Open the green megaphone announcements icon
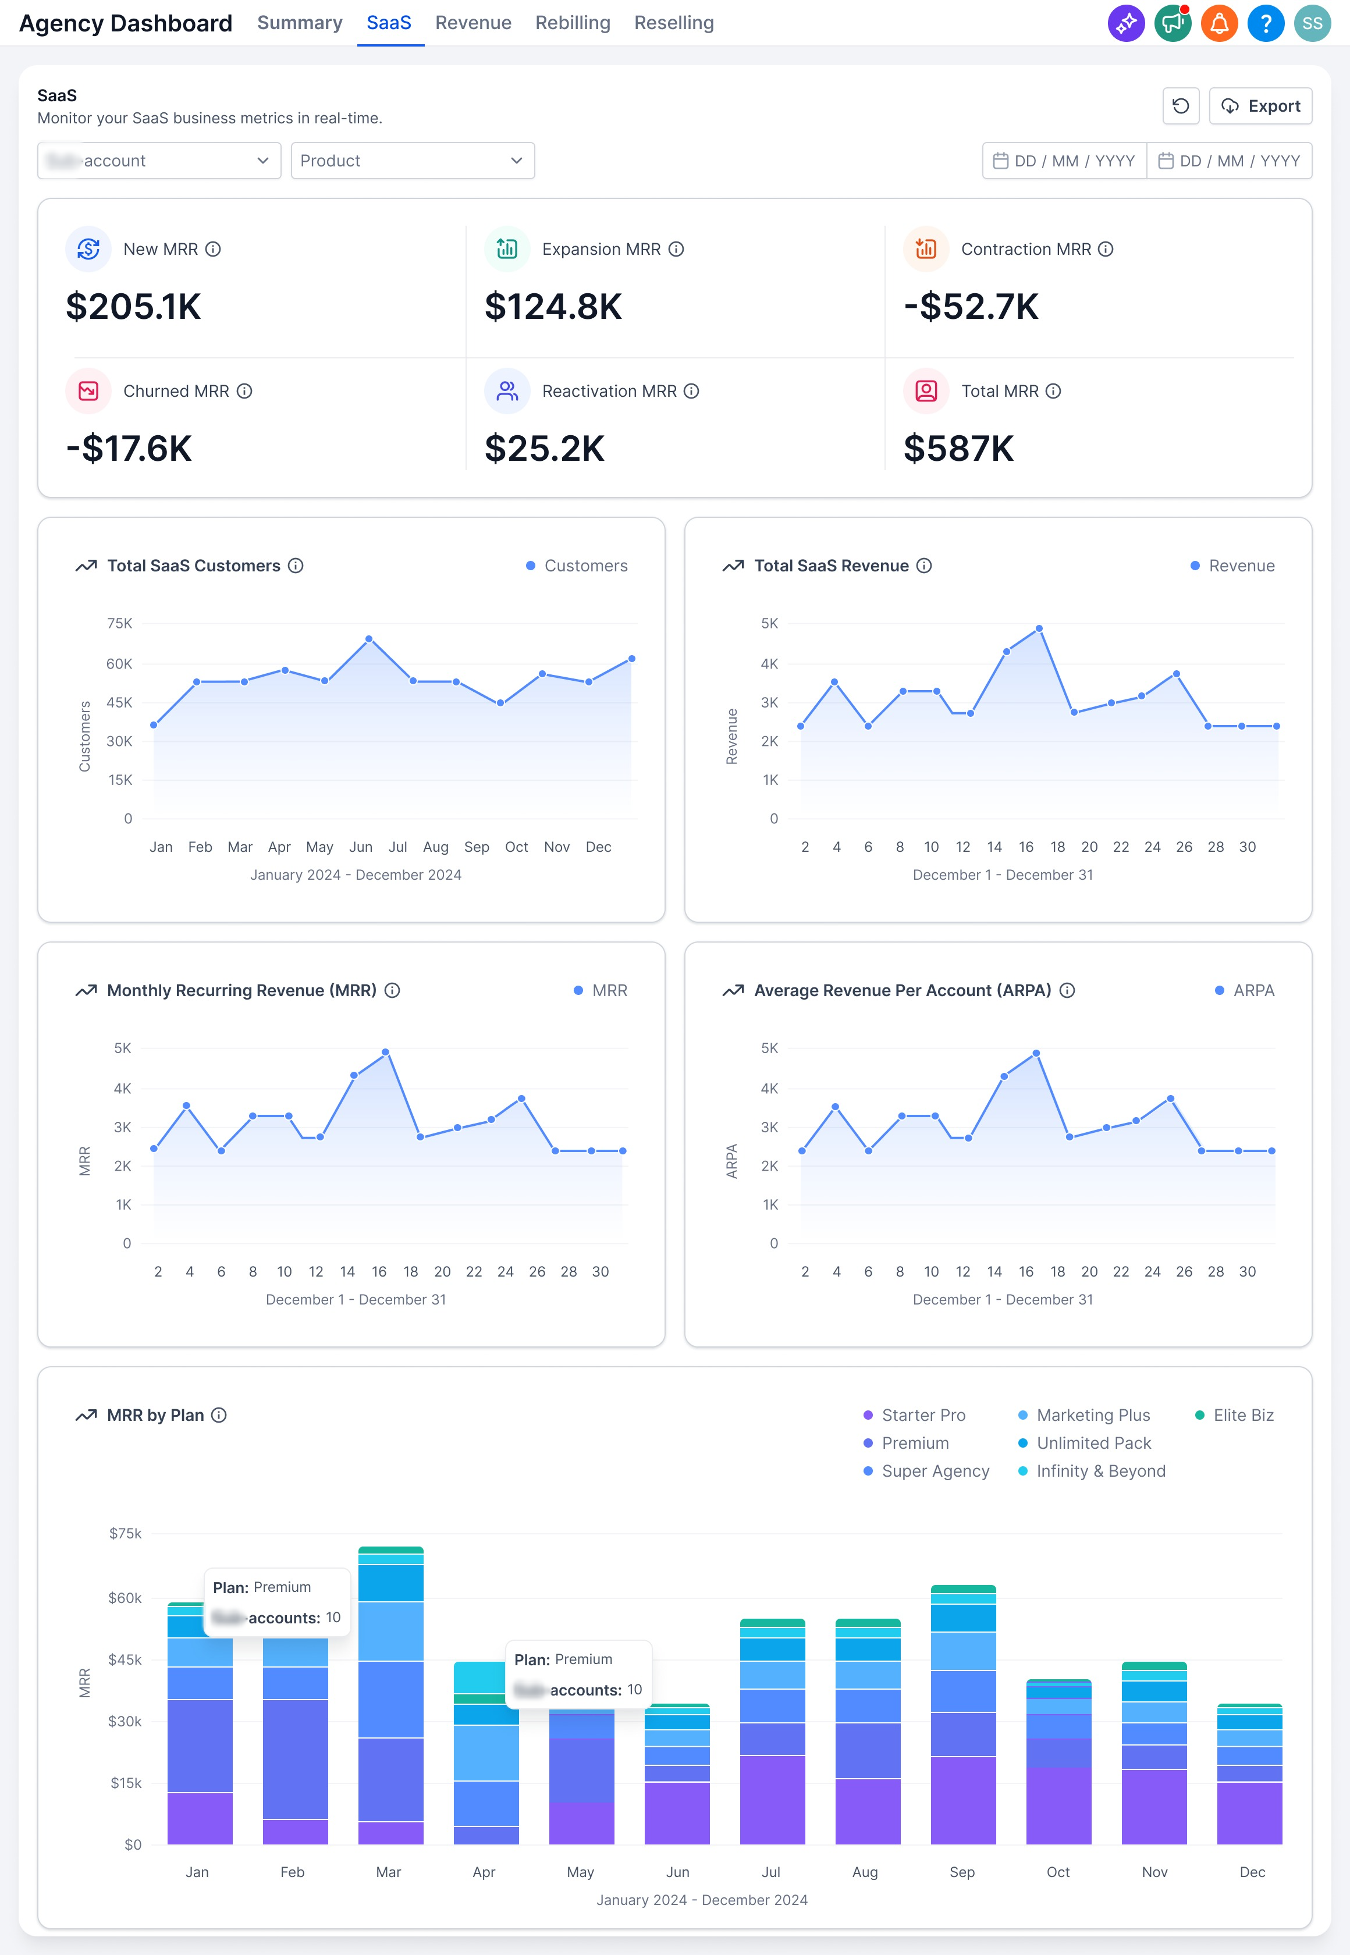The image size is (1350, 1955). point(1173,23)
